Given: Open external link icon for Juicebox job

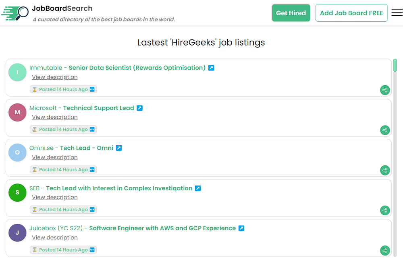Looking at the screenshot, I should tap(241, 228).
